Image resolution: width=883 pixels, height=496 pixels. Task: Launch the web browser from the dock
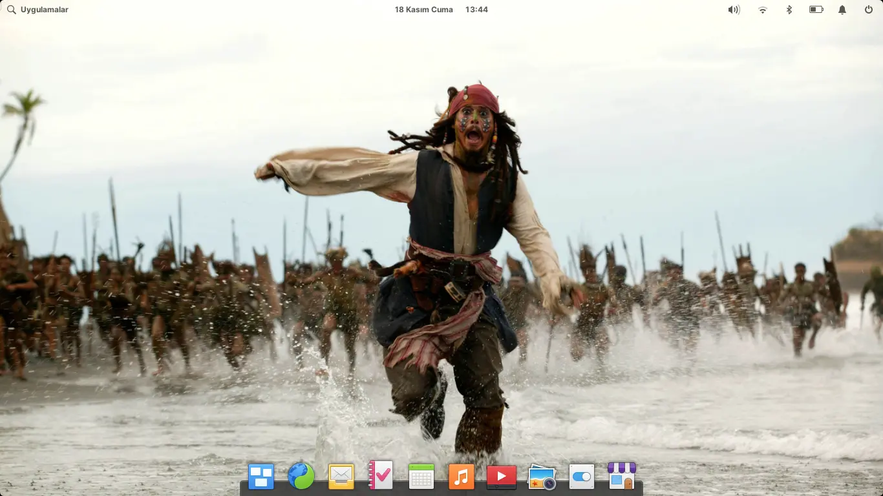tap(301, 477)
